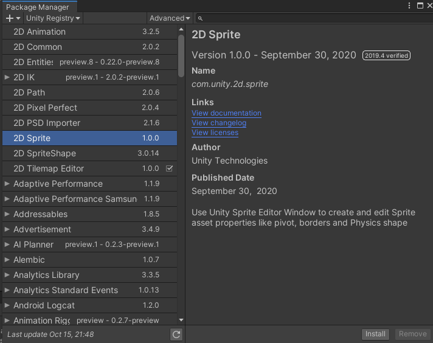Image resolution: width=433 pixels, height=343 pixels.
Task: Click the com.unity.2d.sprite package name
Action: coord(230,85)
